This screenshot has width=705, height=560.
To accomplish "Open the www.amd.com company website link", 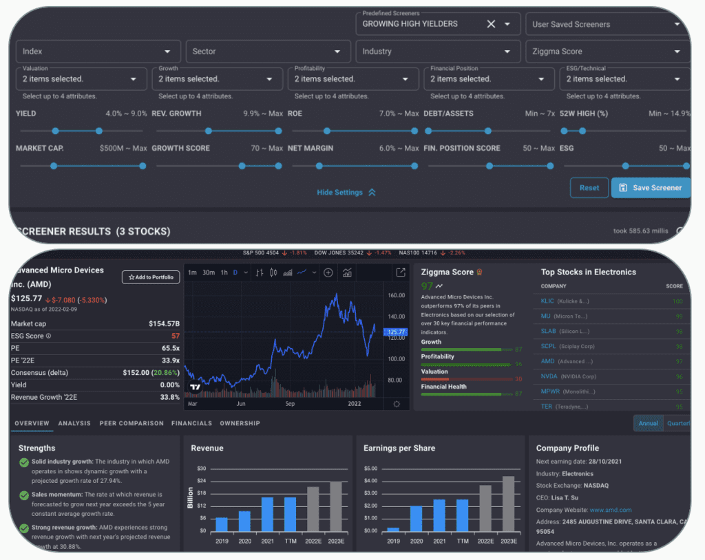I will tap(611, 510).
